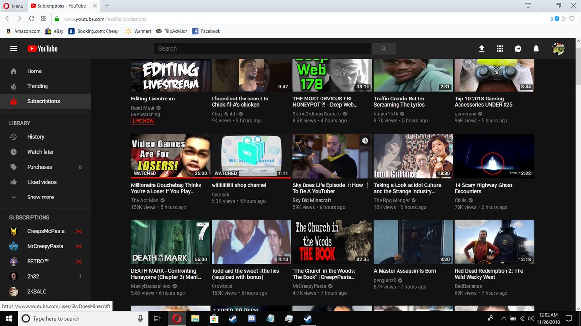Open Red Dead Redemption 2 Wild Wacky West title
Viewport: 581px width, 326px height.
tap(489, 274)
